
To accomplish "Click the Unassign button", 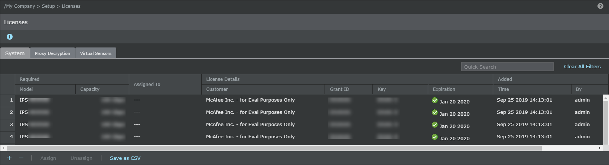I will pos(81,158).
